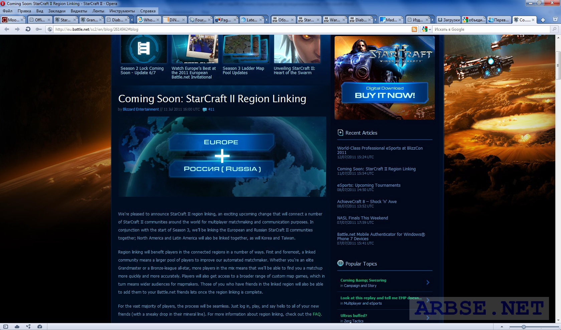561x330 pixels.
Task: Open "AchieveCraft 8 – Shock 'n' Awe" article
Action: click(x=367, y=201)
